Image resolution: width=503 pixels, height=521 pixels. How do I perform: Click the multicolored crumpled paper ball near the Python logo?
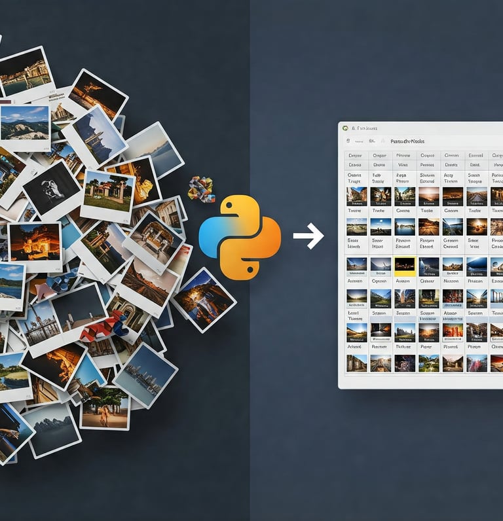pyautogui.click(x=202, y=189)
